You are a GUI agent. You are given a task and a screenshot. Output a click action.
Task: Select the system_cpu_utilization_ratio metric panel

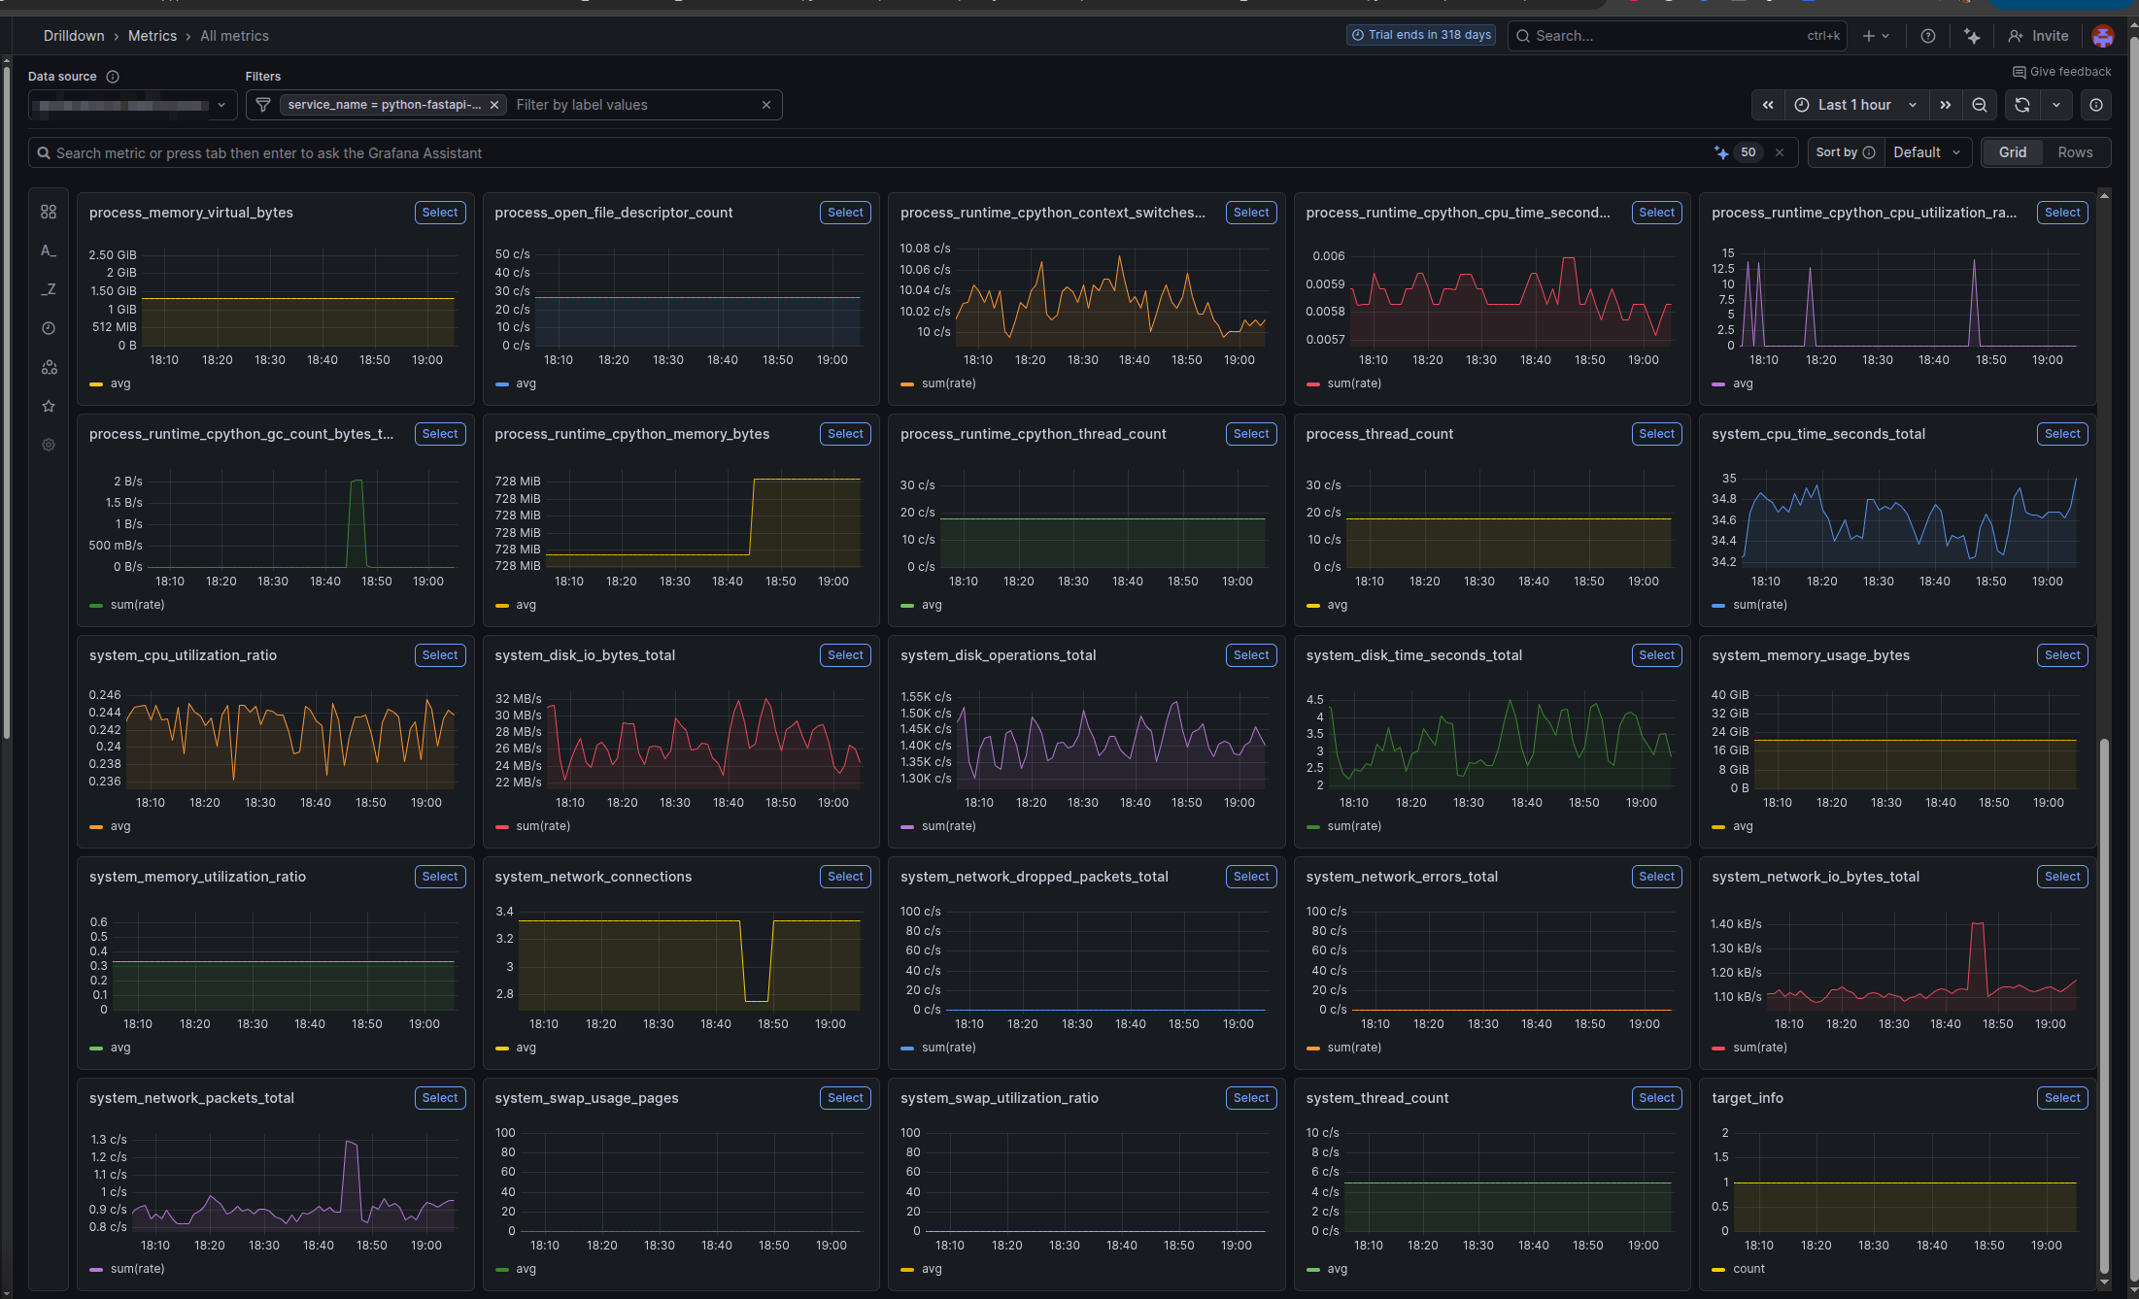(x=439, y=654)
